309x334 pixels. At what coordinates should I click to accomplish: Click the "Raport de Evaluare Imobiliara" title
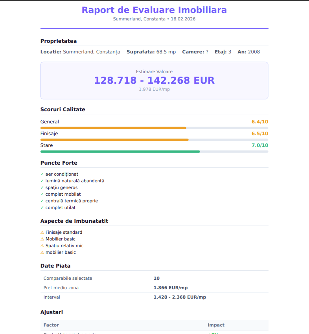[154, 10]
